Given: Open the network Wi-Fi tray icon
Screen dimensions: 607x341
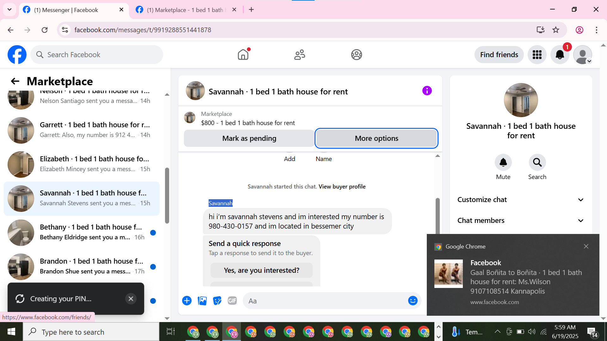Looking at the screenshot, I should (x=544, y=332).
